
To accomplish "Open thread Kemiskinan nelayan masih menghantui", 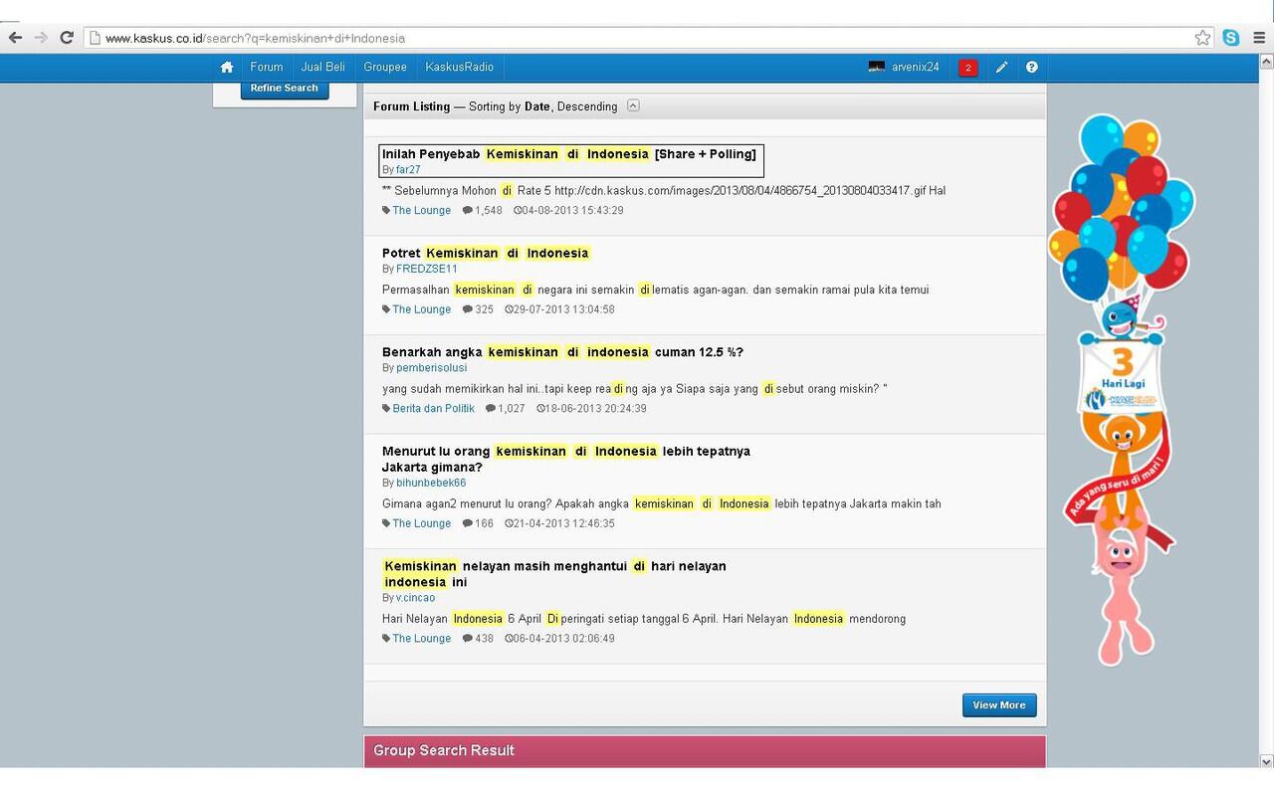I will [x=554, y=574].
